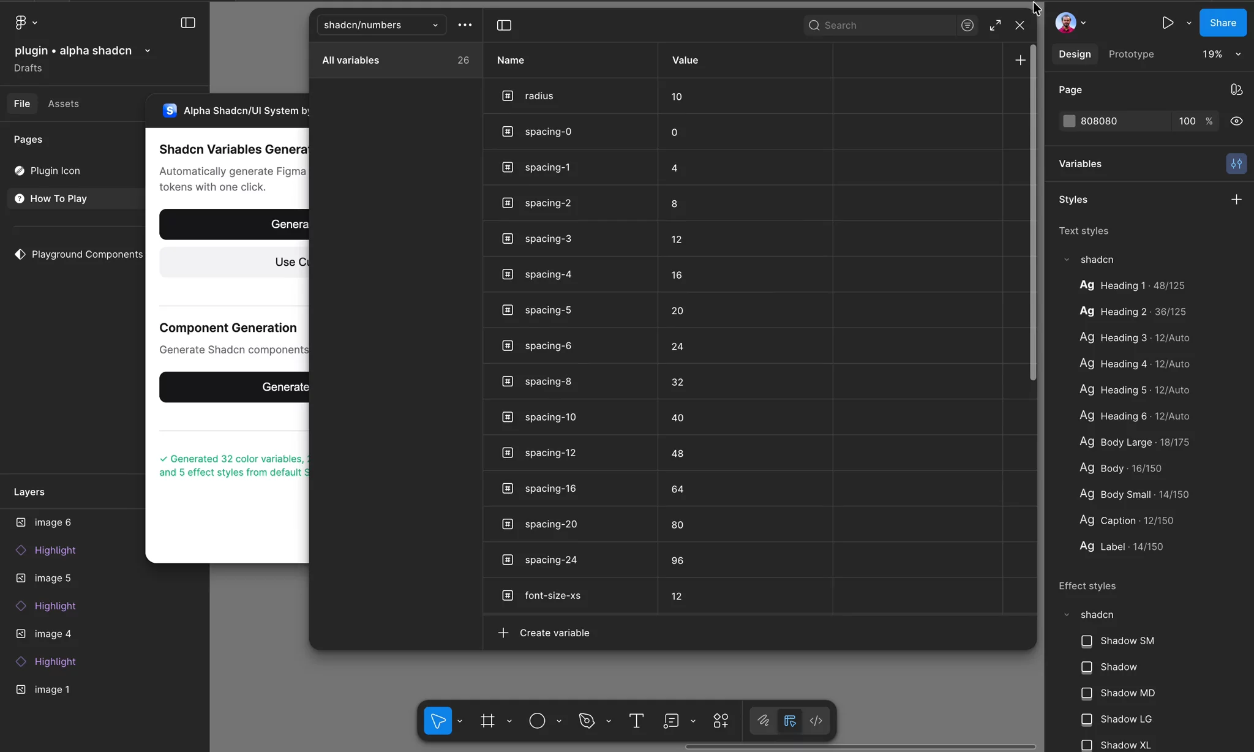Select the Frame tool
1254x752 pixels.
tap(488, 721)
